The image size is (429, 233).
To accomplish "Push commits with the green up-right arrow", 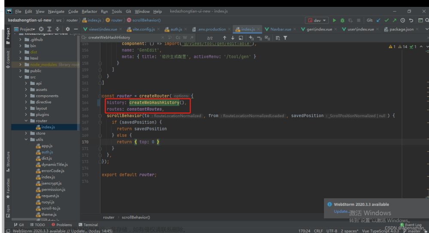I will (395, 20).
